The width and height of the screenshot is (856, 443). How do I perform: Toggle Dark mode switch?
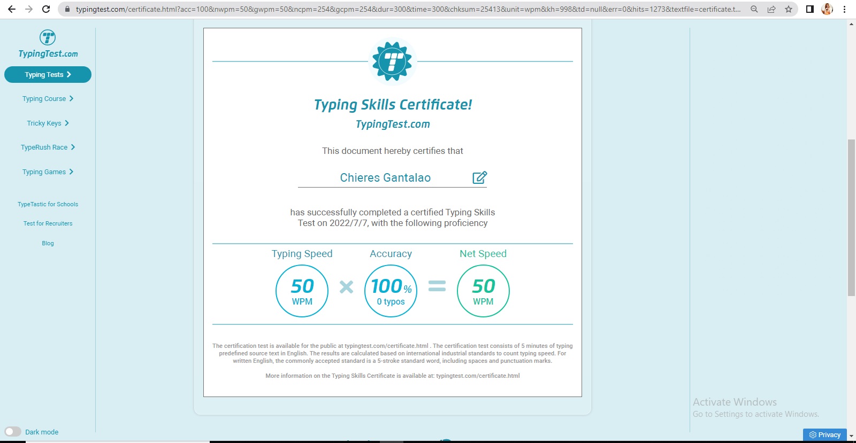[13, 432]
